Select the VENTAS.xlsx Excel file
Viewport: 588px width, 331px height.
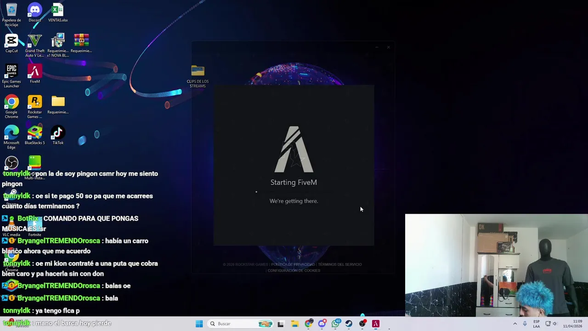click(x=58, y=12)
